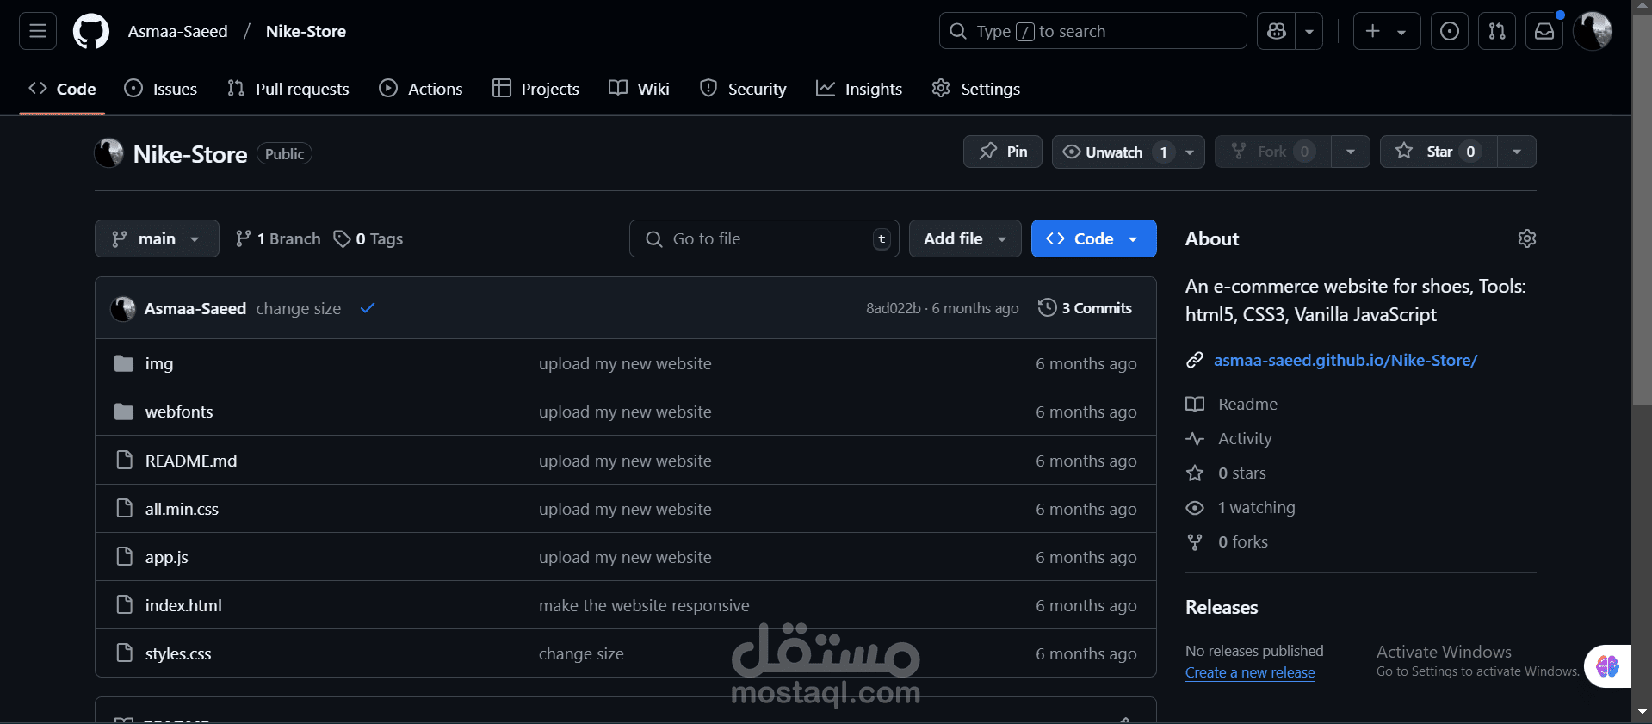Click the scrollbar down arrow
Viewport: 1652px width, 724px height.
pos(1642,711)
